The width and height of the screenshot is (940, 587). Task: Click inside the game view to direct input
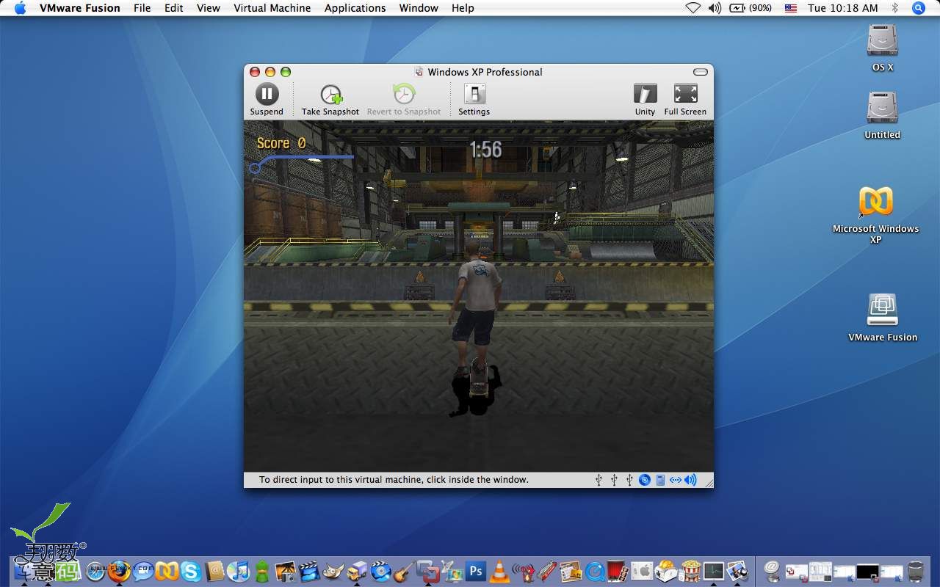pyautogui.click(x=479, y=296)
